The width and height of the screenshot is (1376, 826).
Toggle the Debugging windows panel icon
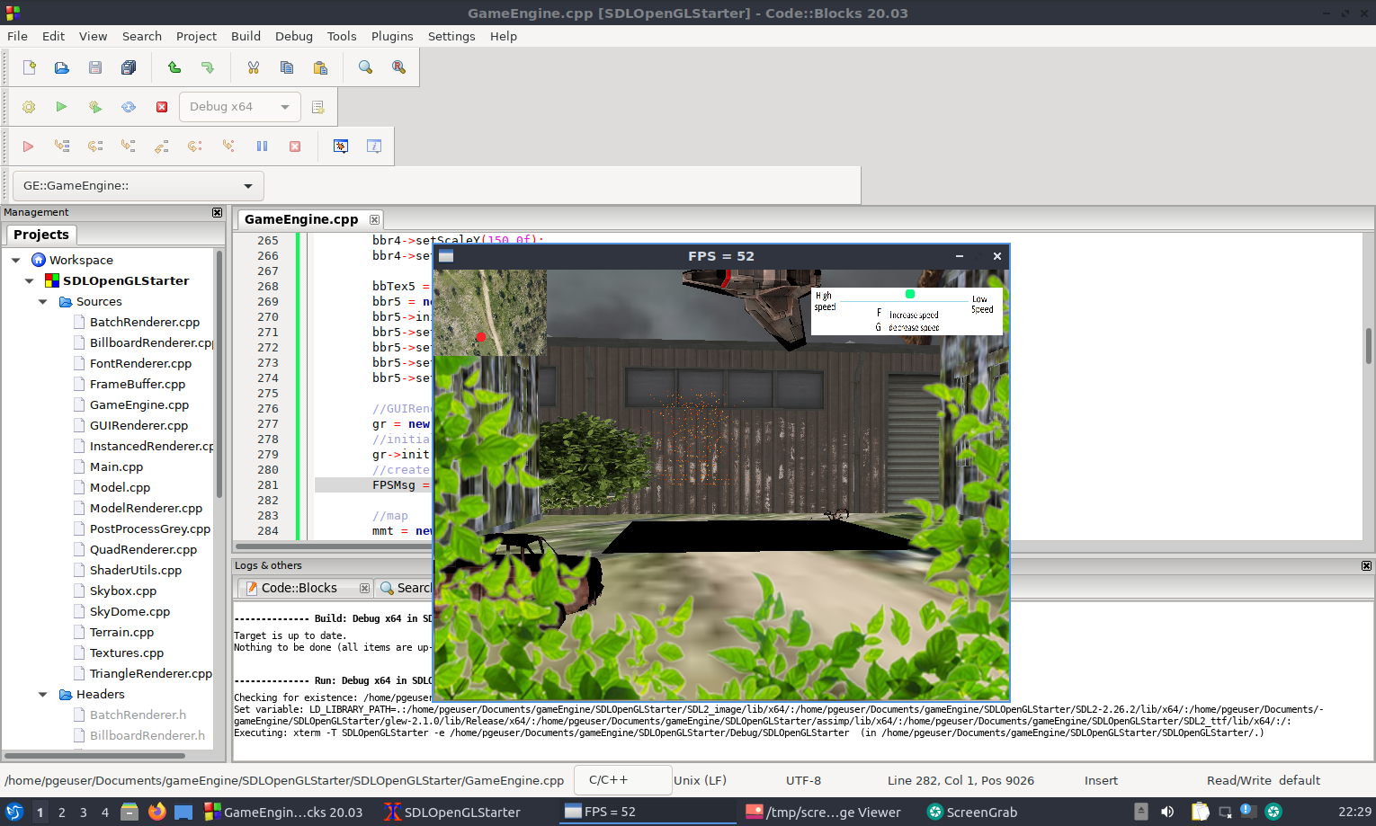coord(341,146)
